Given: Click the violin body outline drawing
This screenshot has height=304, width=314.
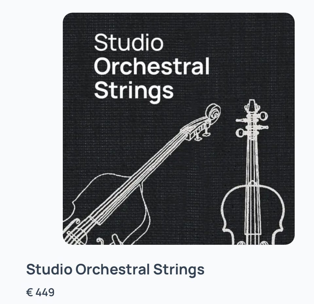Looking at the screenshot, I should coord(253,214).
